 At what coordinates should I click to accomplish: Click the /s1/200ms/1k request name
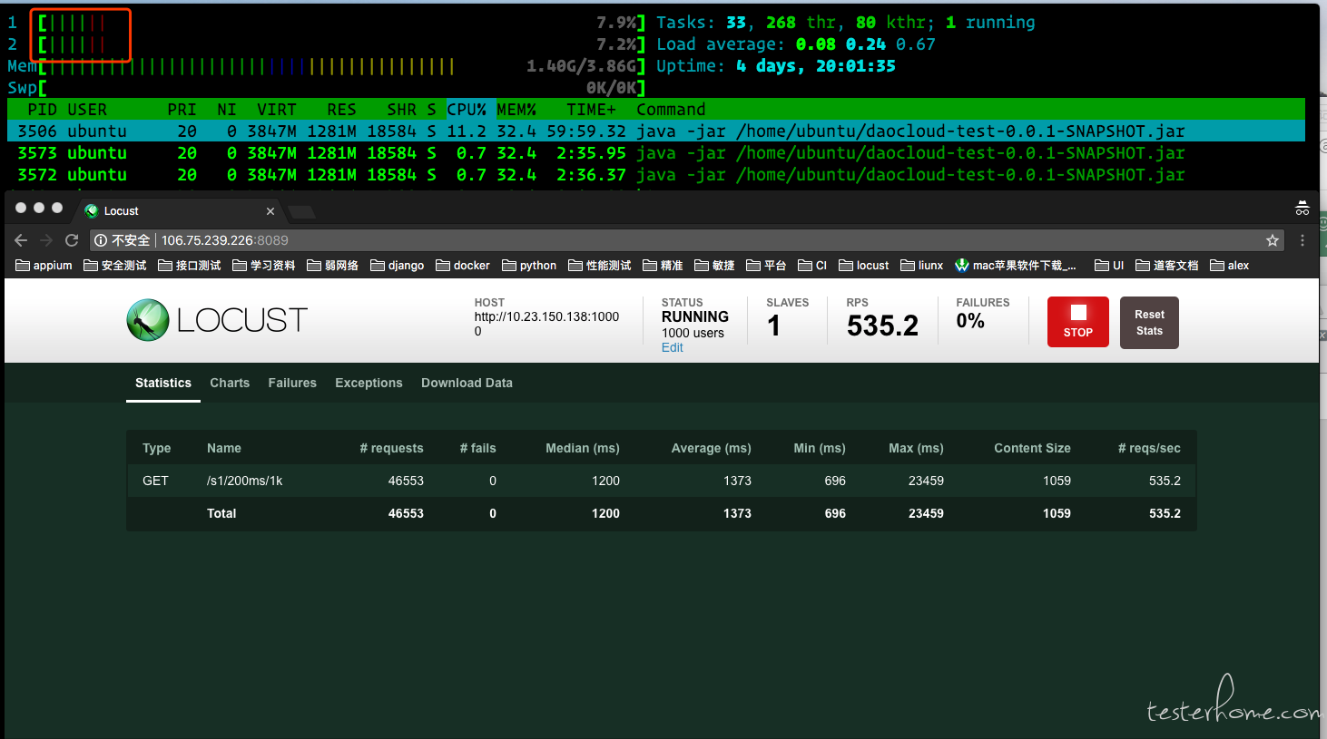pos(244,481)
